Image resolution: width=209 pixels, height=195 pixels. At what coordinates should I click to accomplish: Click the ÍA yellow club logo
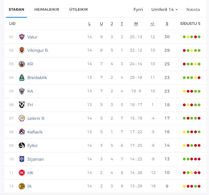[x=22, y=186]
